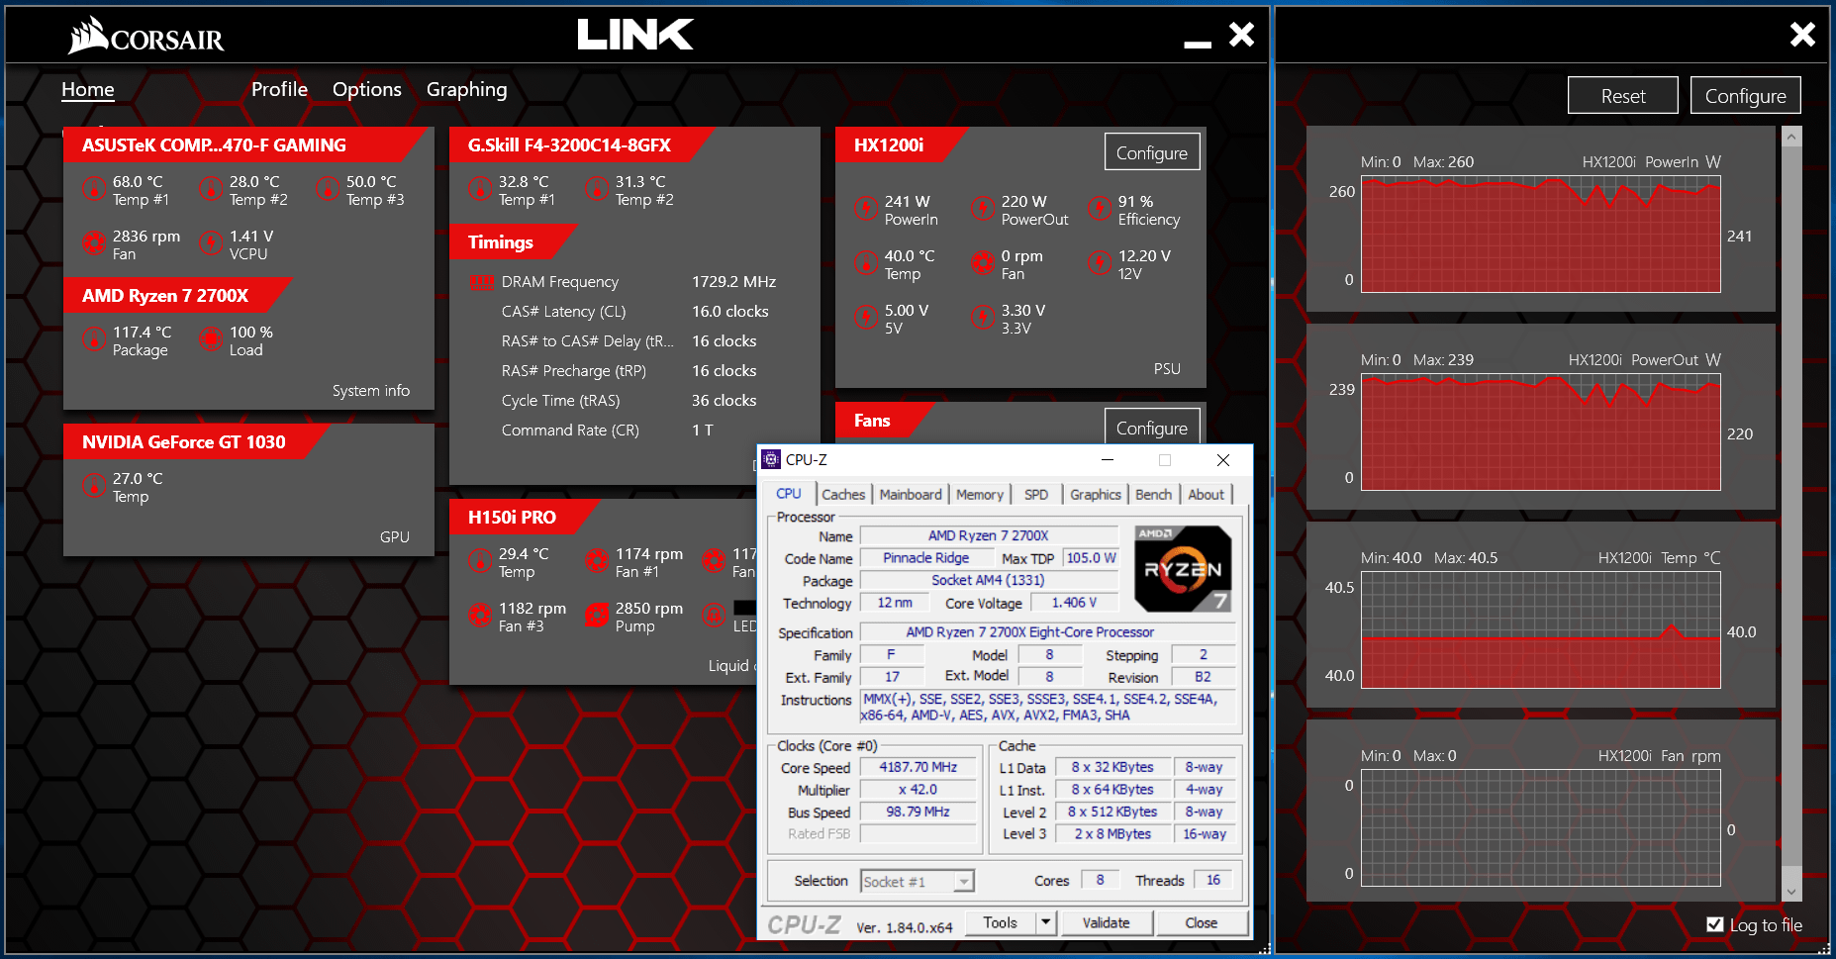Viewport: 1836px width, 959px height.
Task: Click the G.Skill Temp #1 32.8 °C icon
Action: pyautogui.click(x=480, y=188)
